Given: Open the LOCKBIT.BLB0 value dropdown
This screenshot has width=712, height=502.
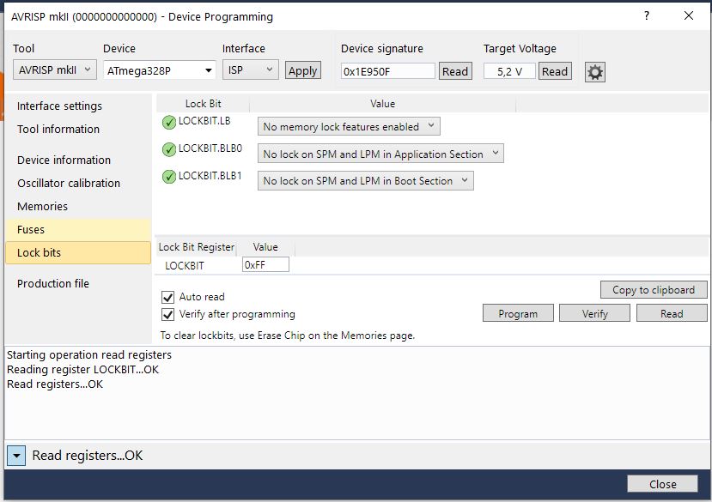Looking at the screenshot, I should pyautogui.click(x=380, y=154).
